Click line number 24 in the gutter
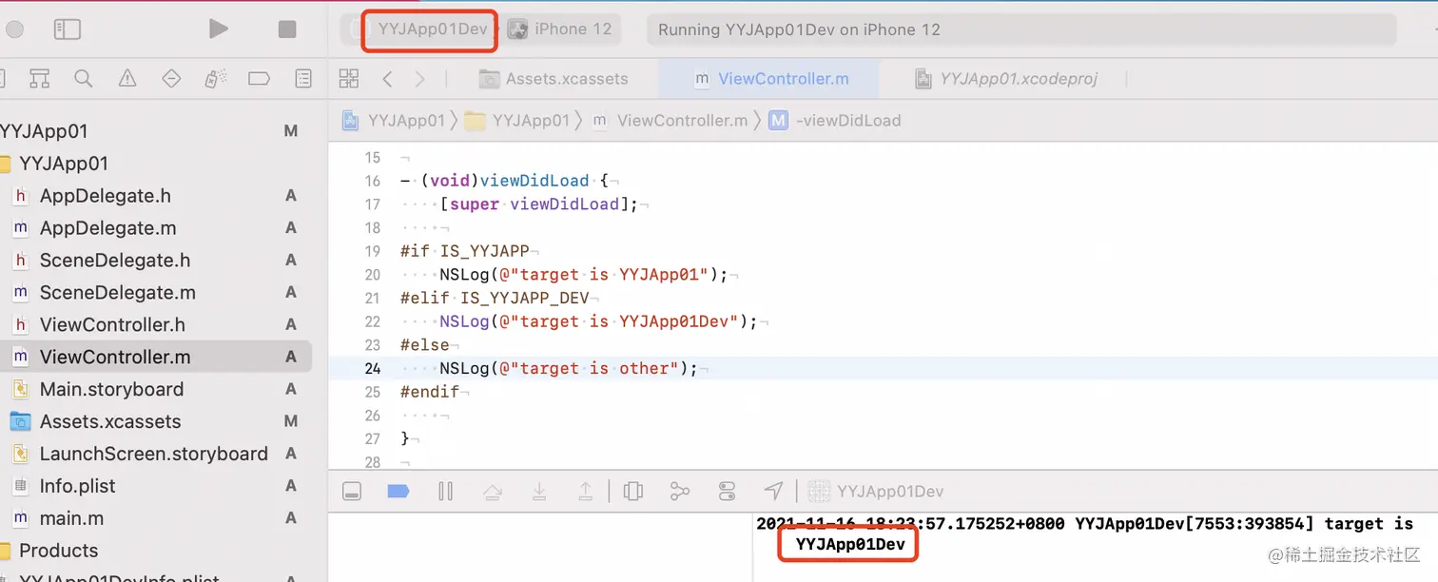This screenshot has width=1438, height=582. (372, 369)
